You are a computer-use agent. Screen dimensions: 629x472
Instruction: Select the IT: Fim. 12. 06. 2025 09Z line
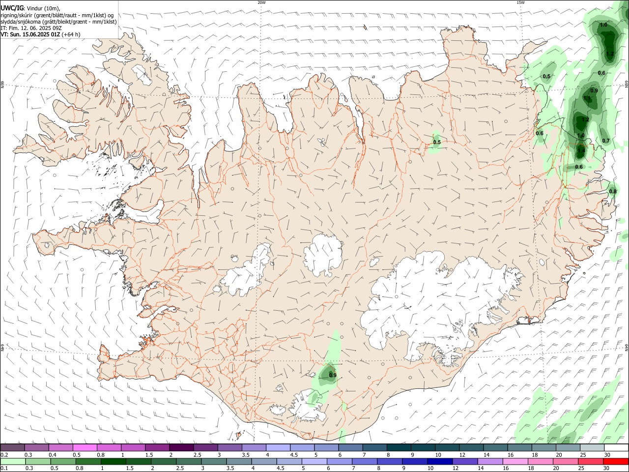click(x=31, y=28)
